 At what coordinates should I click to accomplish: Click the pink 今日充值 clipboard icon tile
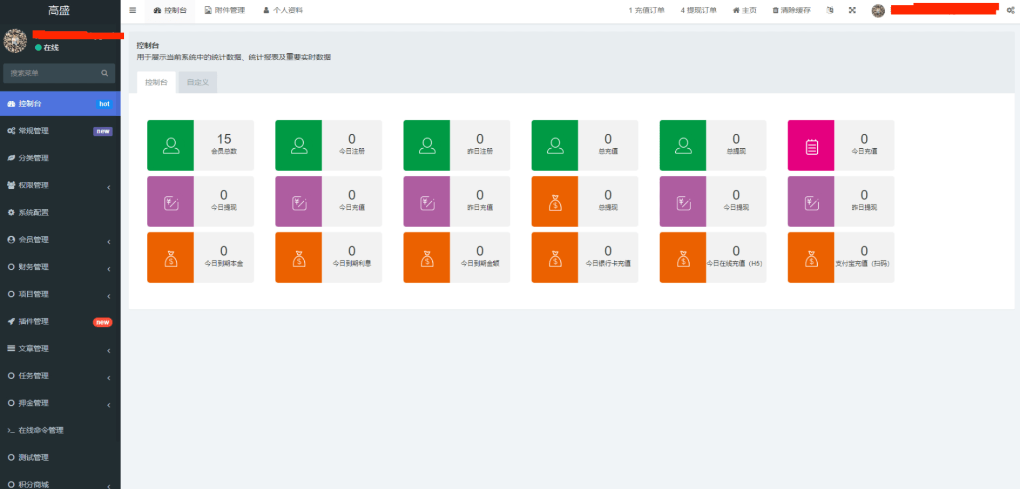pyautogui.click(x=811, y=146)
